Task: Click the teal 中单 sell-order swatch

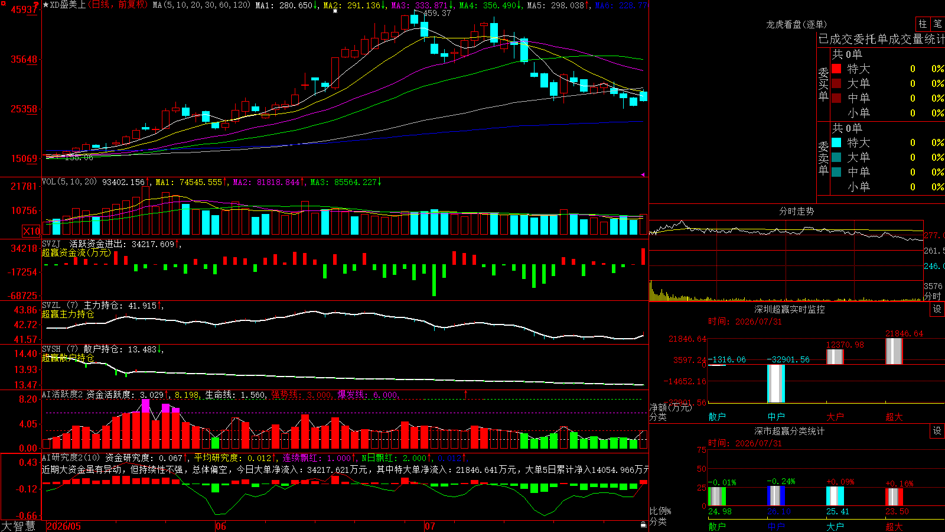Action: coord(836,172)
